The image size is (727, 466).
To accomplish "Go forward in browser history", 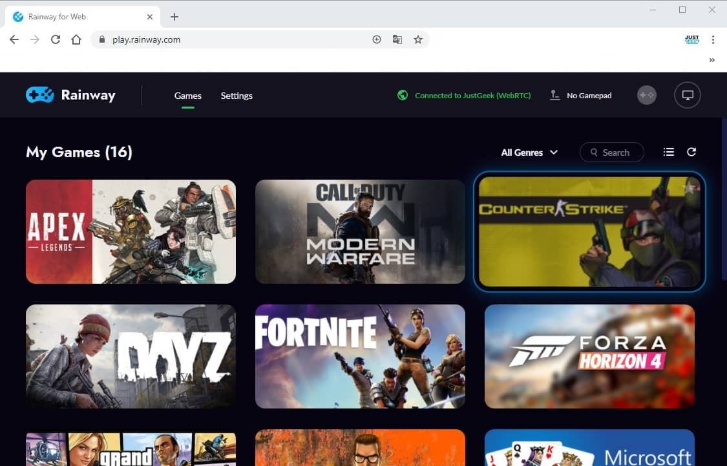I will coord(35,39).
